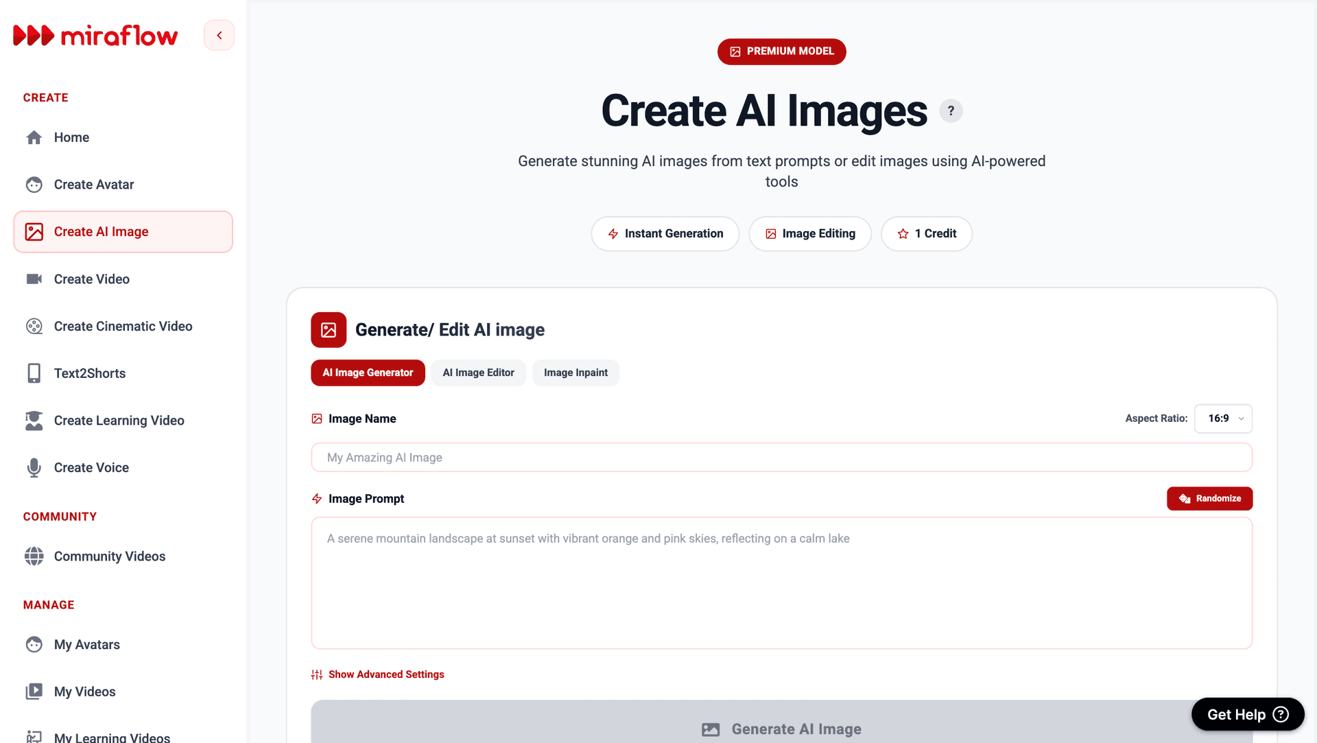Image resolution: width=1317 pixels, height=743 pixels.
Task: Open the Aspect Ratio dropdown
Action: click(x=1223, y=418)
